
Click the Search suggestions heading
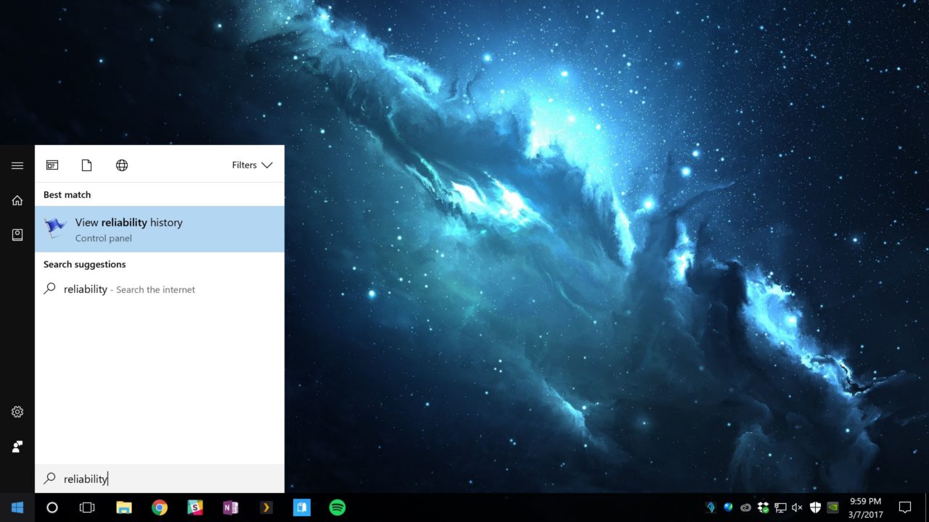coord(84,265)
